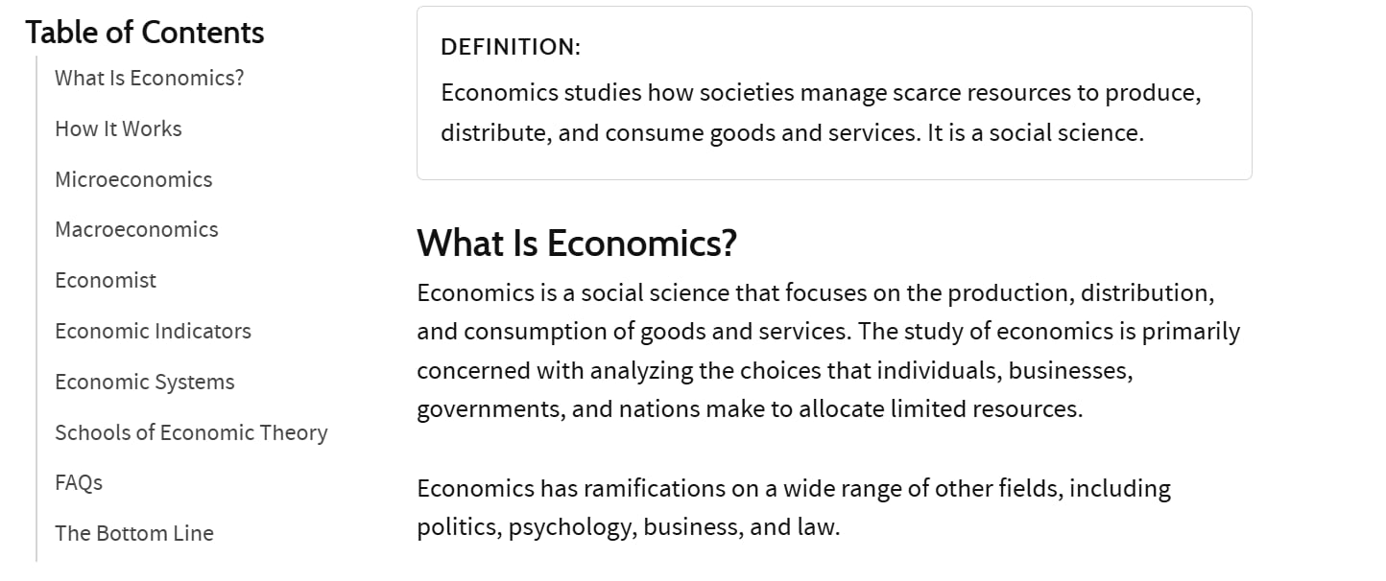Image resolution: width=1386 pixels, height=581 pixels.
Task: Select the Schools of Economic Theory link
Action: point(191,432)
